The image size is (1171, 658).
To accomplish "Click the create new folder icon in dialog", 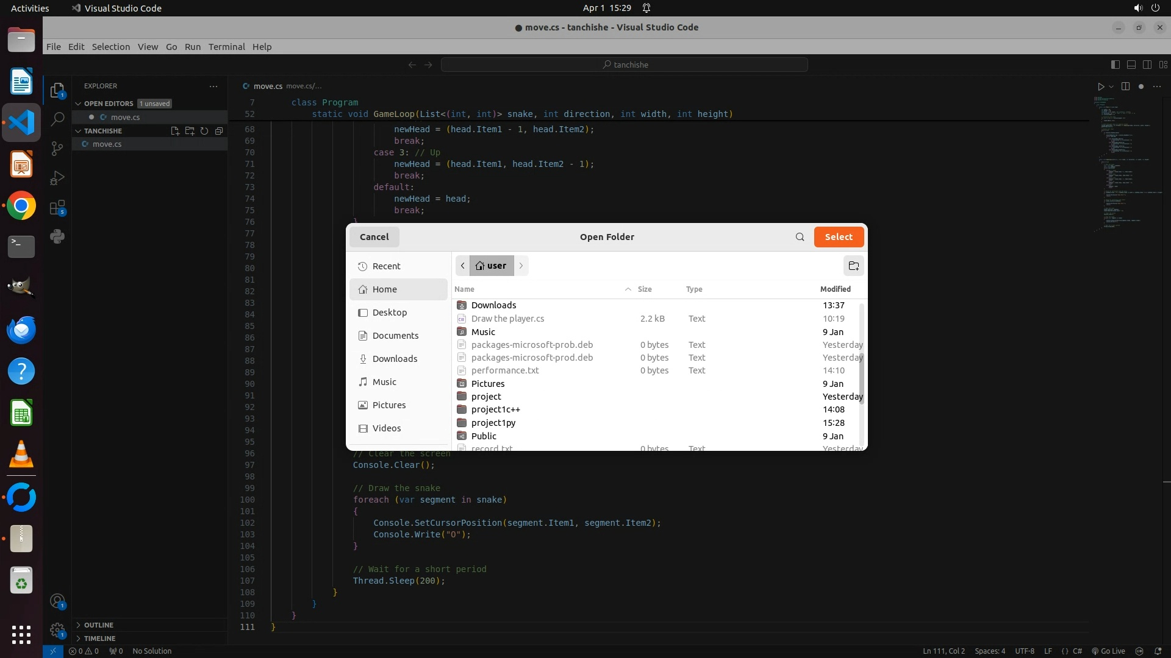I will coord(853,266).
